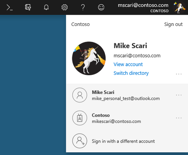Screen dimensions: 188x155
Task: Click the Contoso directory label in panel
Action: pos(80,24)
